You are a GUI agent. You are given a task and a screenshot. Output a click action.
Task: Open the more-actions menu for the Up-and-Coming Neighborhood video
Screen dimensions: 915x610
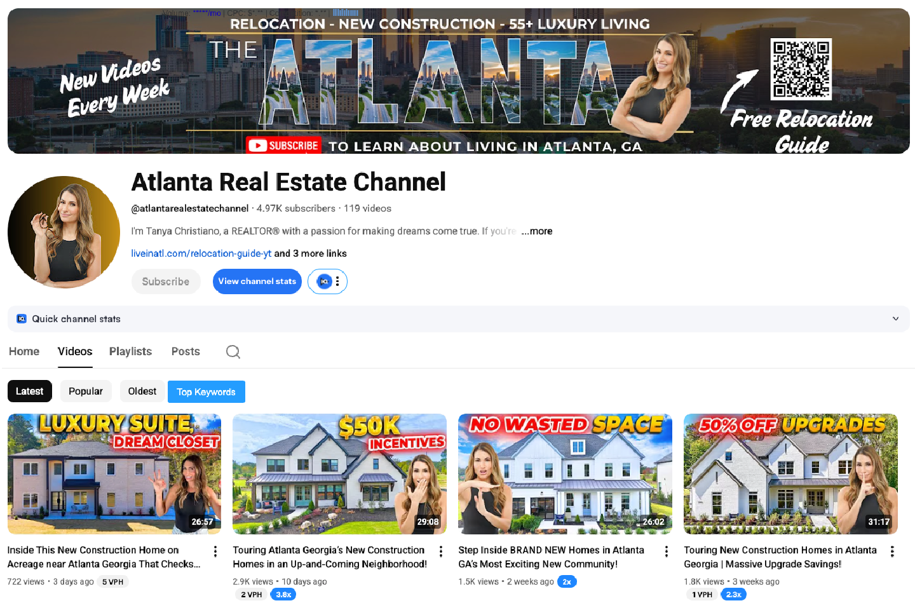click(x=441, y=552)
